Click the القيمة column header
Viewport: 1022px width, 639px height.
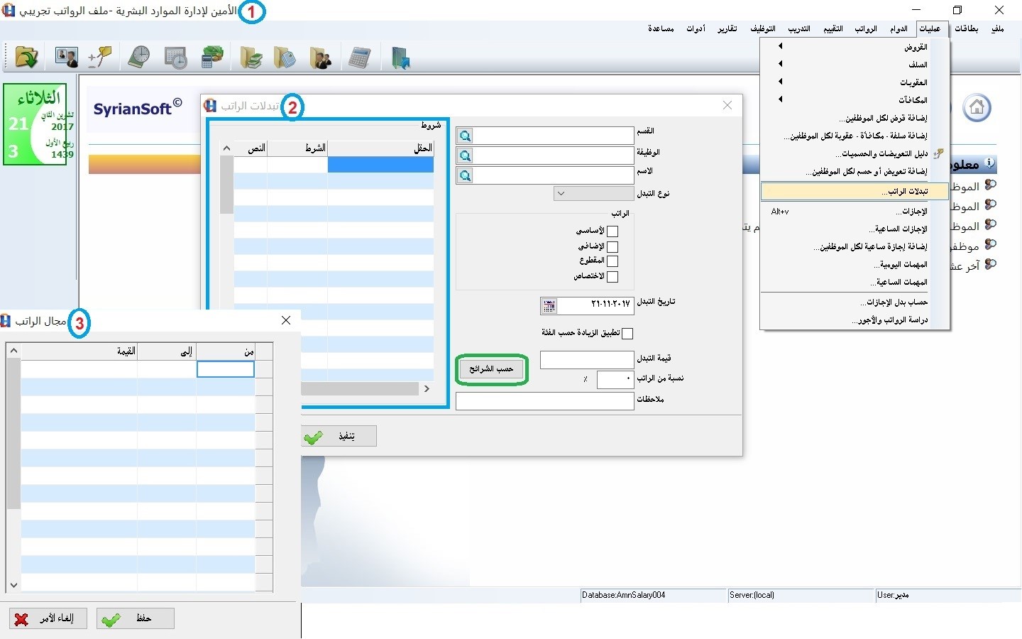click(79, 351)
